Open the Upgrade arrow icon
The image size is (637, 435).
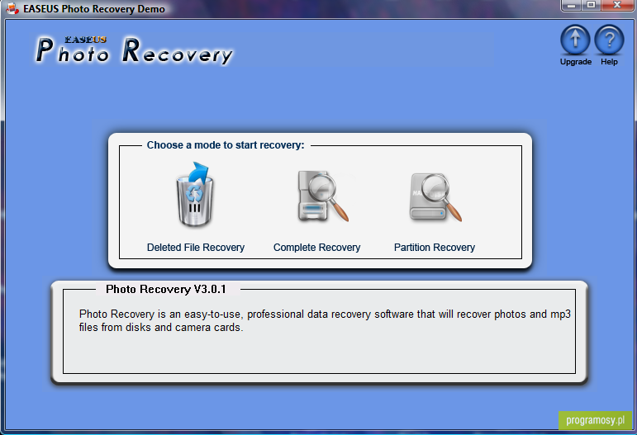pyautogui.click(x=575, y=40)
